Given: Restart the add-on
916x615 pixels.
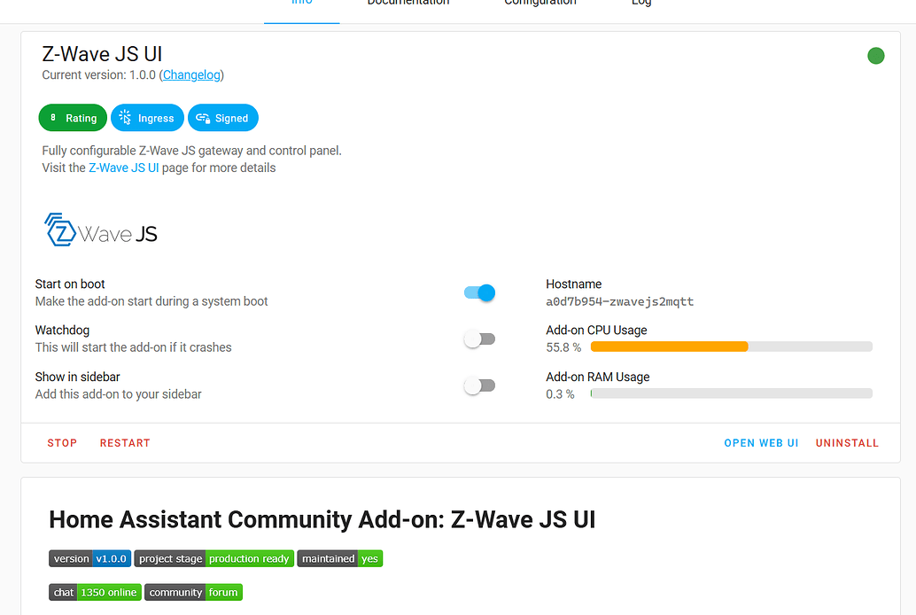Looking at the screenshot, I should (x=125, y=443).
